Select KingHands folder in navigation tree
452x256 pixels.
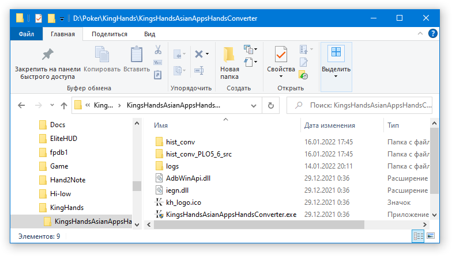coord(61,207)
